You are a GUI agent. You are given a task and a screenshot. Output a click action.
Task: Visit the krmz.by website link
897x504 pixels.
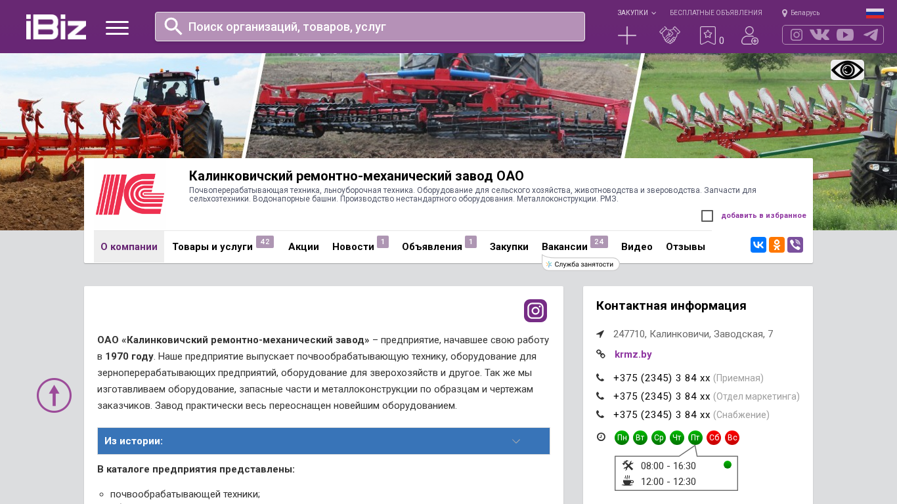click(x=633, y=354)
